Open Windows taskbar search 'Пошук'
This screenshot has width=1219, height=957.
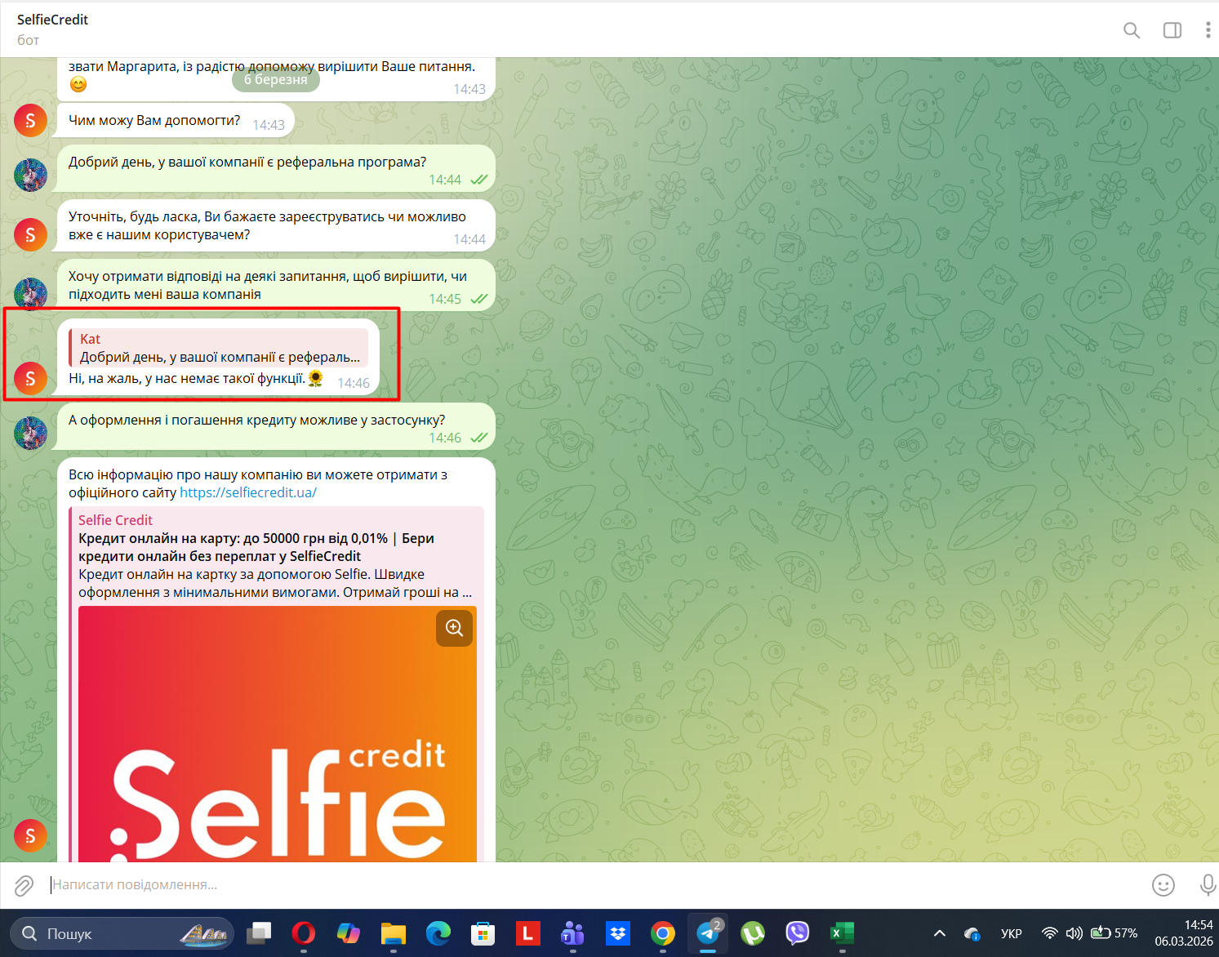(122, 933)
